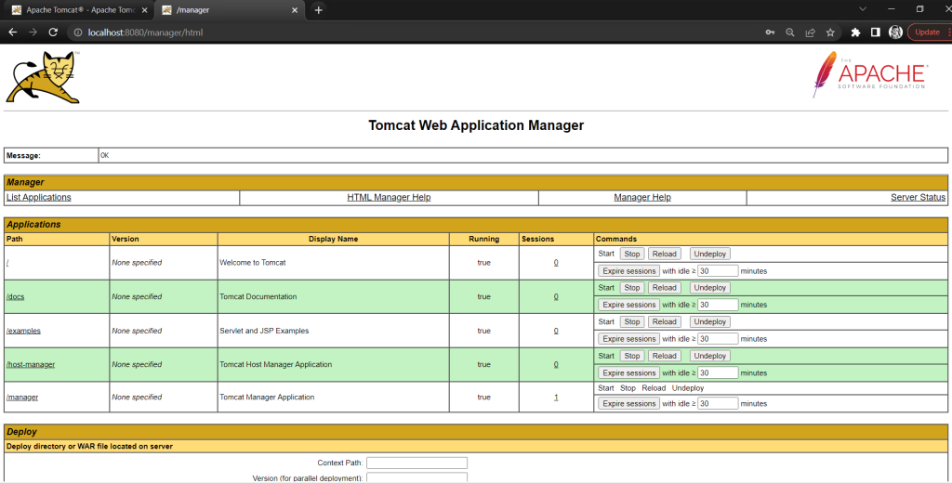The image size is (952, 483).
Task: Open the Manager Help link
Action: tap(642, 197)
